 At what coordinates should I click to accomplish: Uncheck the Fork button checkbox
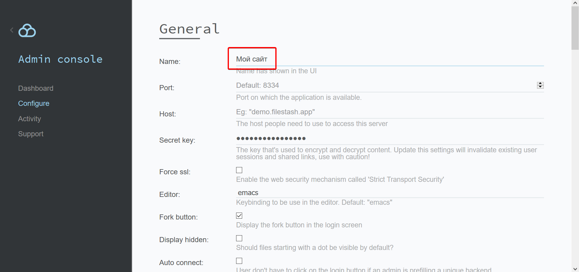pos(239,216)
